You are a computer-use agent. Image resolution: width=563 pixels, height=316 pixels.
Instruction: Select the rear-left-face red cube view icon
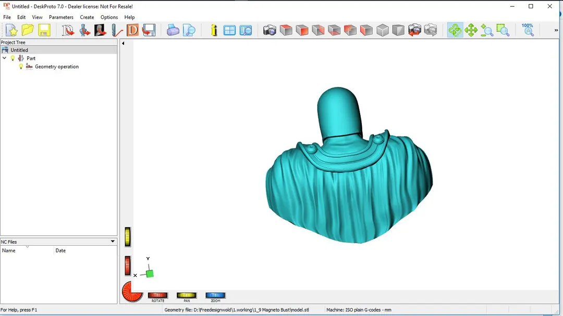pos(350,30)
